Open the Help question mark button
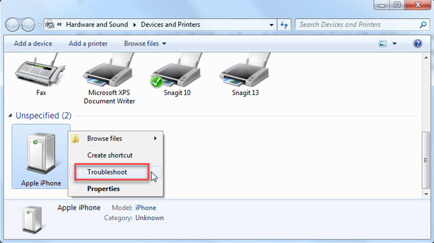The image size is (434, 243). [x=417, y=44]
